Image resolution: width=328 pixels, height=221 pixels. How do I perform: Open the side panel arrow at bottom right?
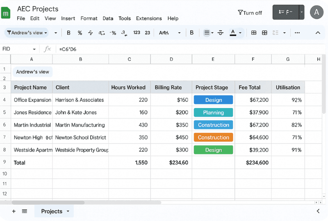[318, 211]
